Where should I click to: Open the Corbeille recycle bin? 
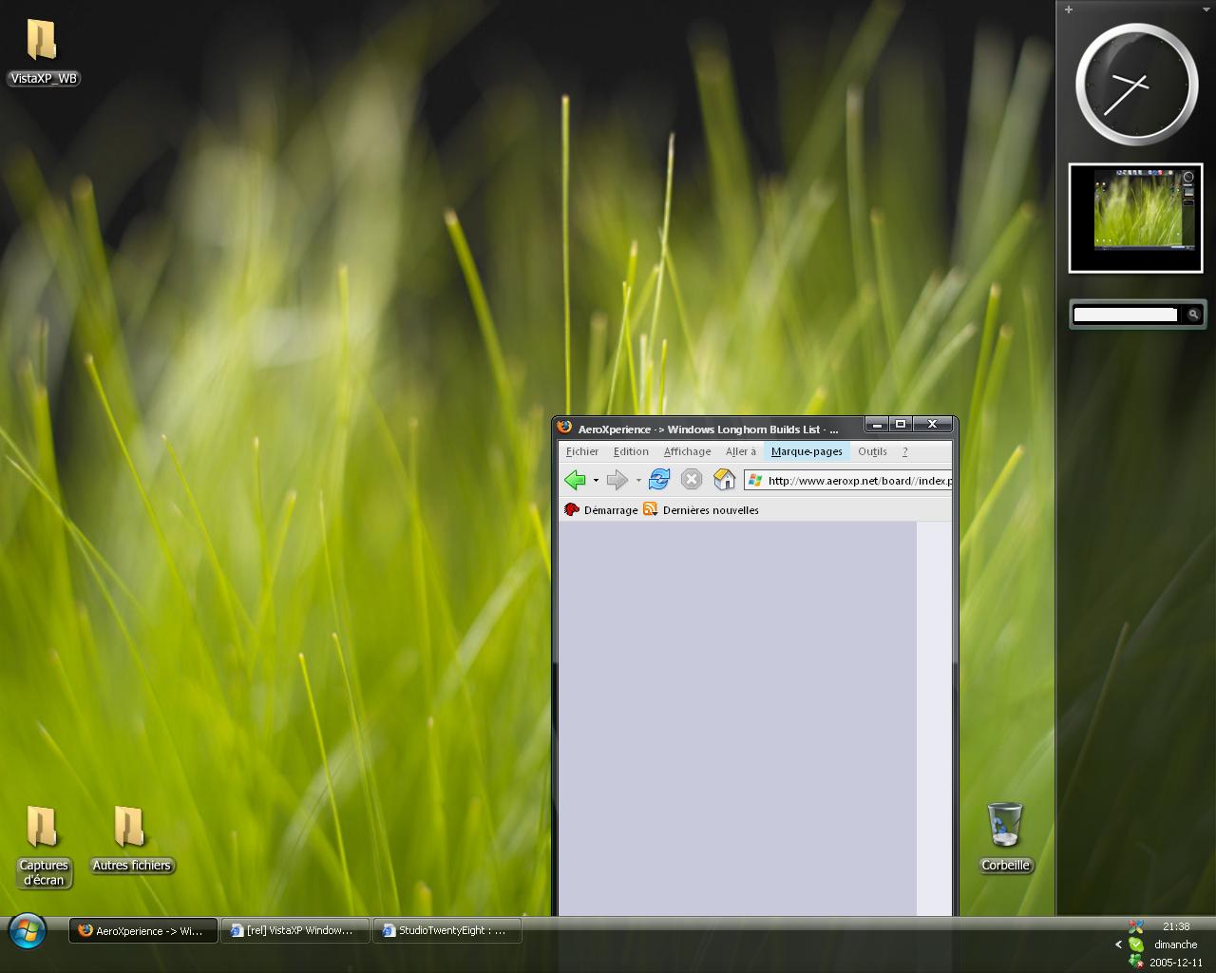pos(1004,825)
